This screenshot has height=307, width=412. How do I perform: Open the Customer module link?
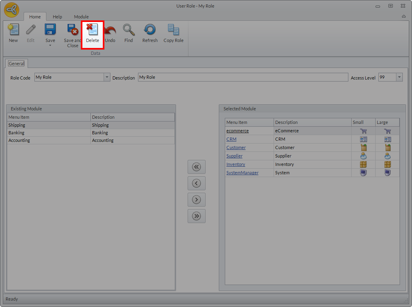tap(236, 148)
